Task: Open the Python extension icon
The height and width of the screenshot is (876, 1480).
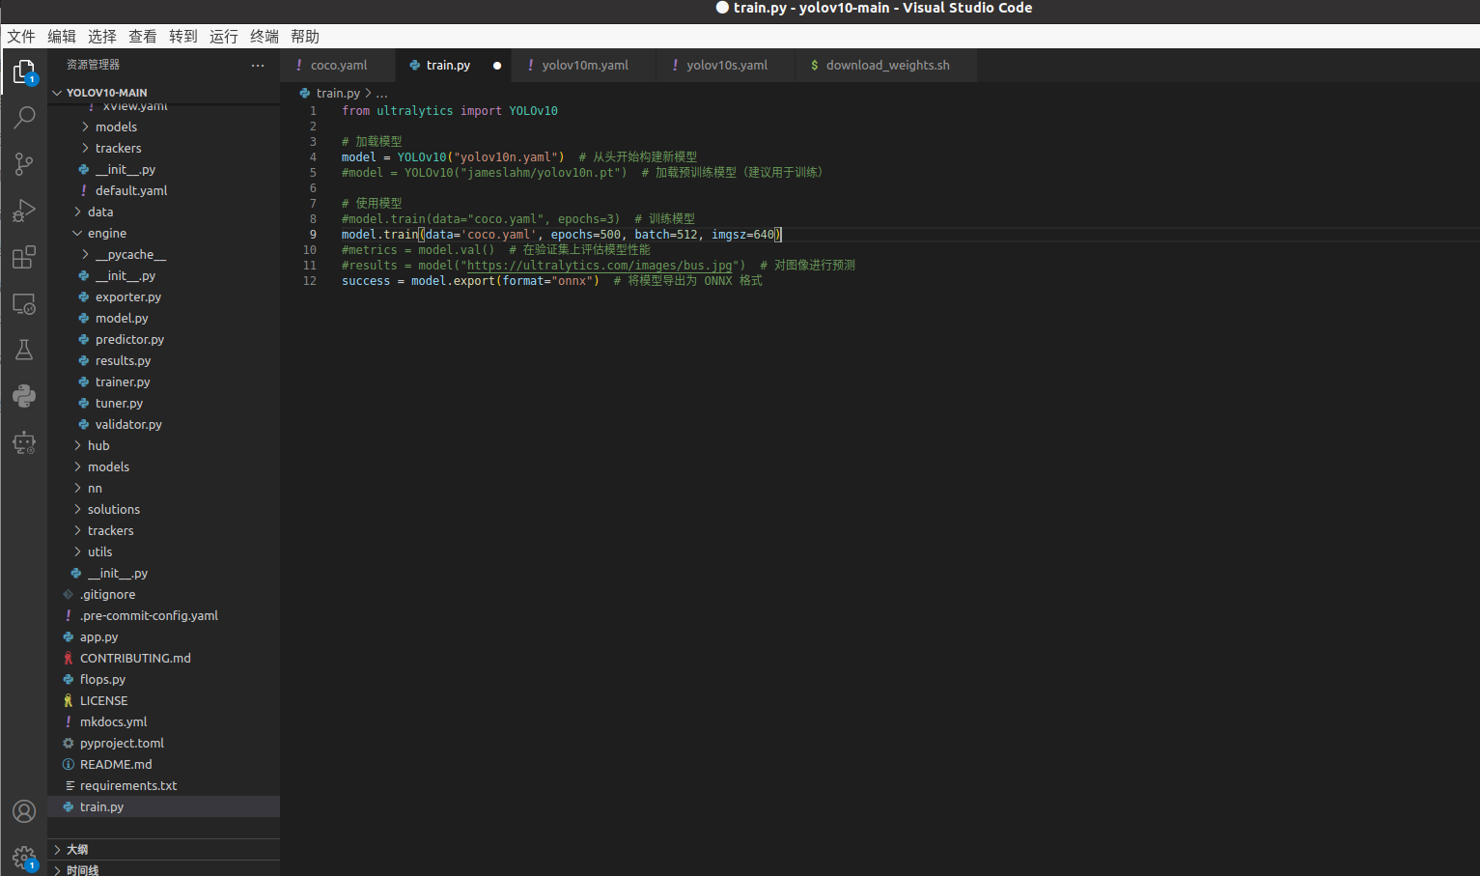Action: (x=24, y=396)
